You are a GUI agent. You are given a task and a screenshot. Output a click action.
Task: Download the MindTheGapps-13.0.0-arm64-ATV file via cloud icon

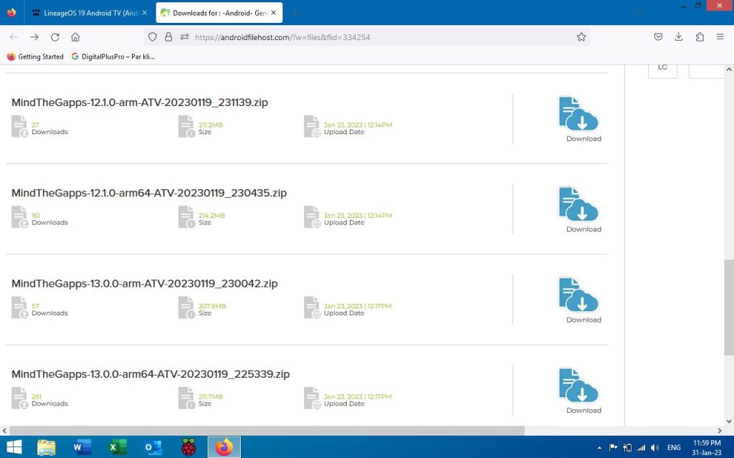[578, 386]
